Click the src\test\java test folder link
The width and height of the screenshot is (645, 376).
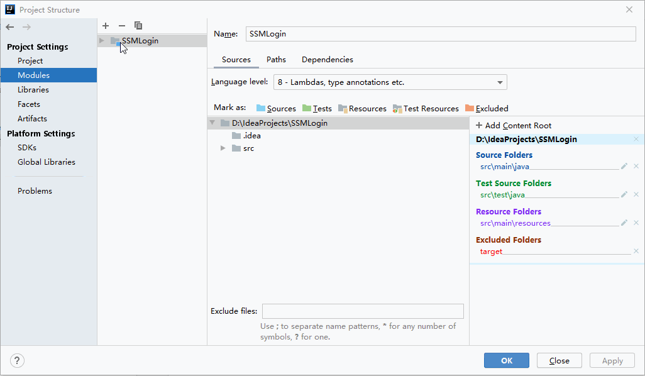click(x=502, y=195)
